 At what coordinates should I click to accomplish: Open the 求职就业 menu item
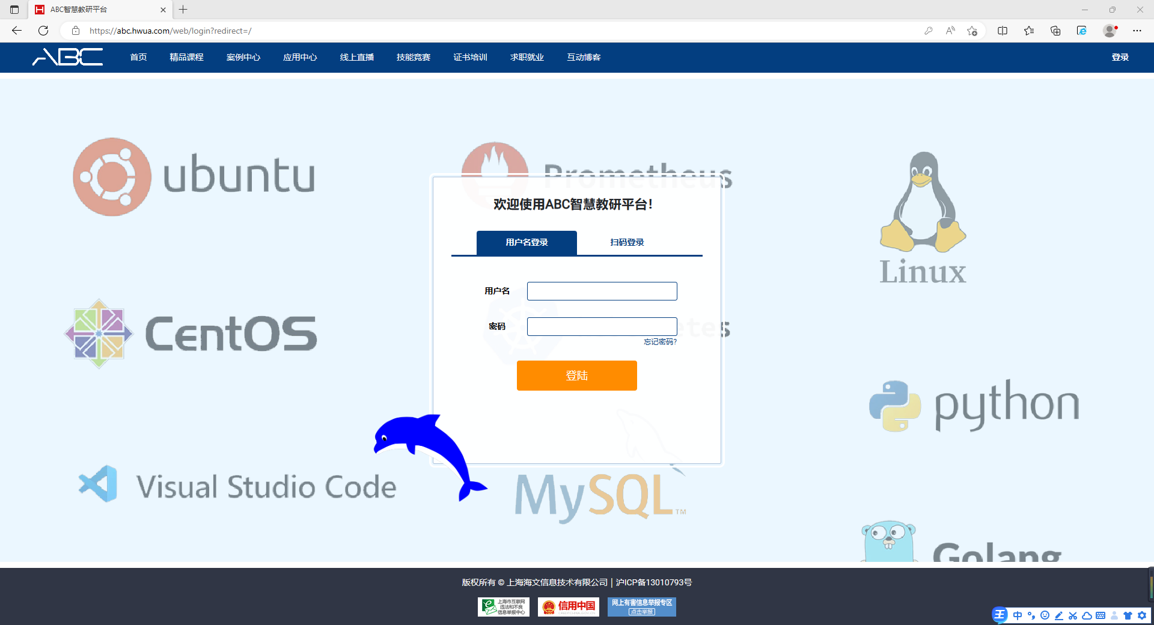[527, 57]
